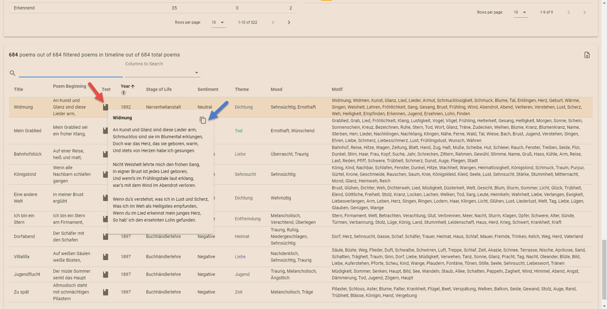
Task: Open rows per page dropdown for 322-row table
Action: (x=218, y=22)
